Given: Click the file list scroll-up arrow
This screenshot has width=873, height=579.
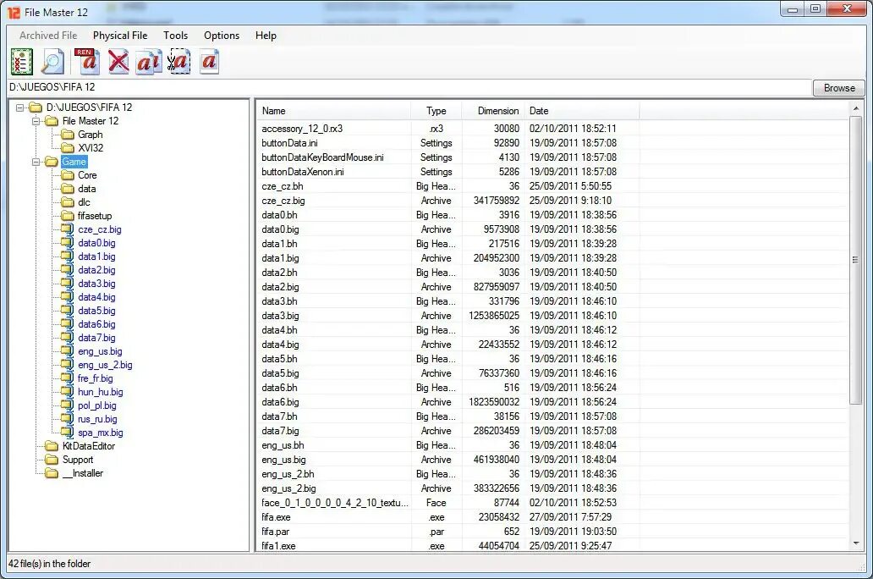Looking at the screenshot, I should point(856,108).
